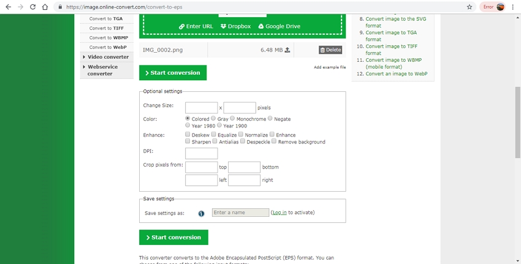Expand the Video converter section
This screenshot has width=521, height=264.
107,57
